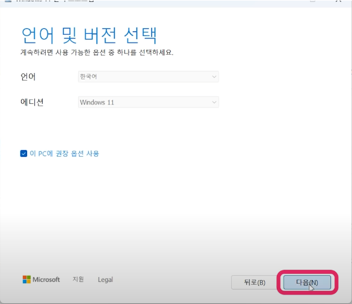Uncheck the 이 PC에 권장 옵션 사용 checkbox

click(x=23, y=154)
